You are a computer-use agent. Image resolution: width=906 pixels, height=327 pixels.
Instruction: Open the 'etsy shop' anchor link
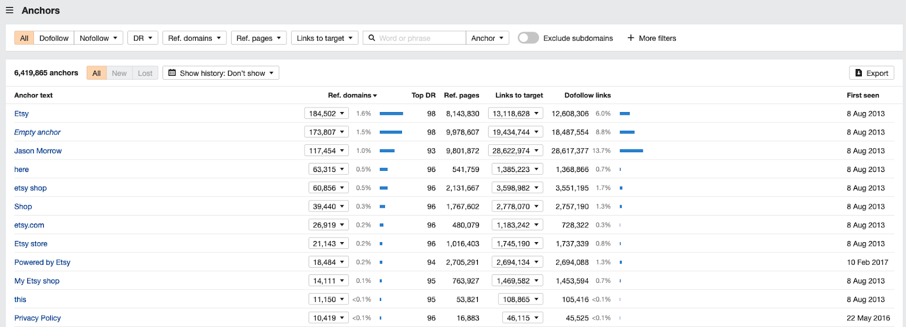click(31, 188)
